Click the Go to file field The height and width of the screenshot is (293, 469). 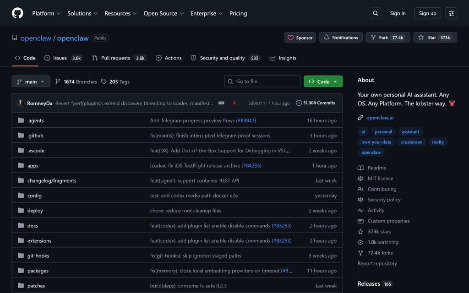[x=262, y=81]
